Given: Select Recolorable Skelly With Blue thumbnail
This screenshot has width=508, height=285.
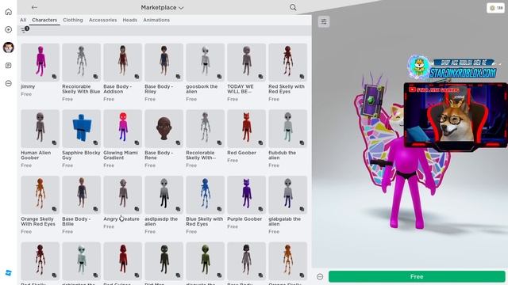Looking at the screenshot, I should [x=81, y=63].
